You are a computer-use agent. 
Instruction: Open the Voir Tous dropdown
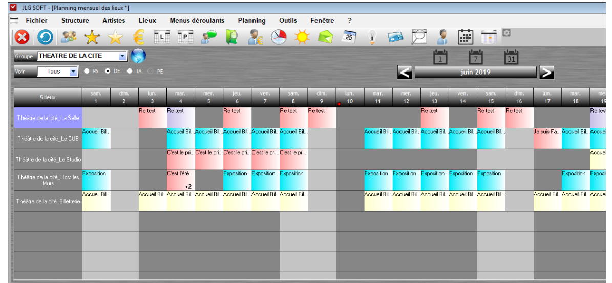click(73, 72)
